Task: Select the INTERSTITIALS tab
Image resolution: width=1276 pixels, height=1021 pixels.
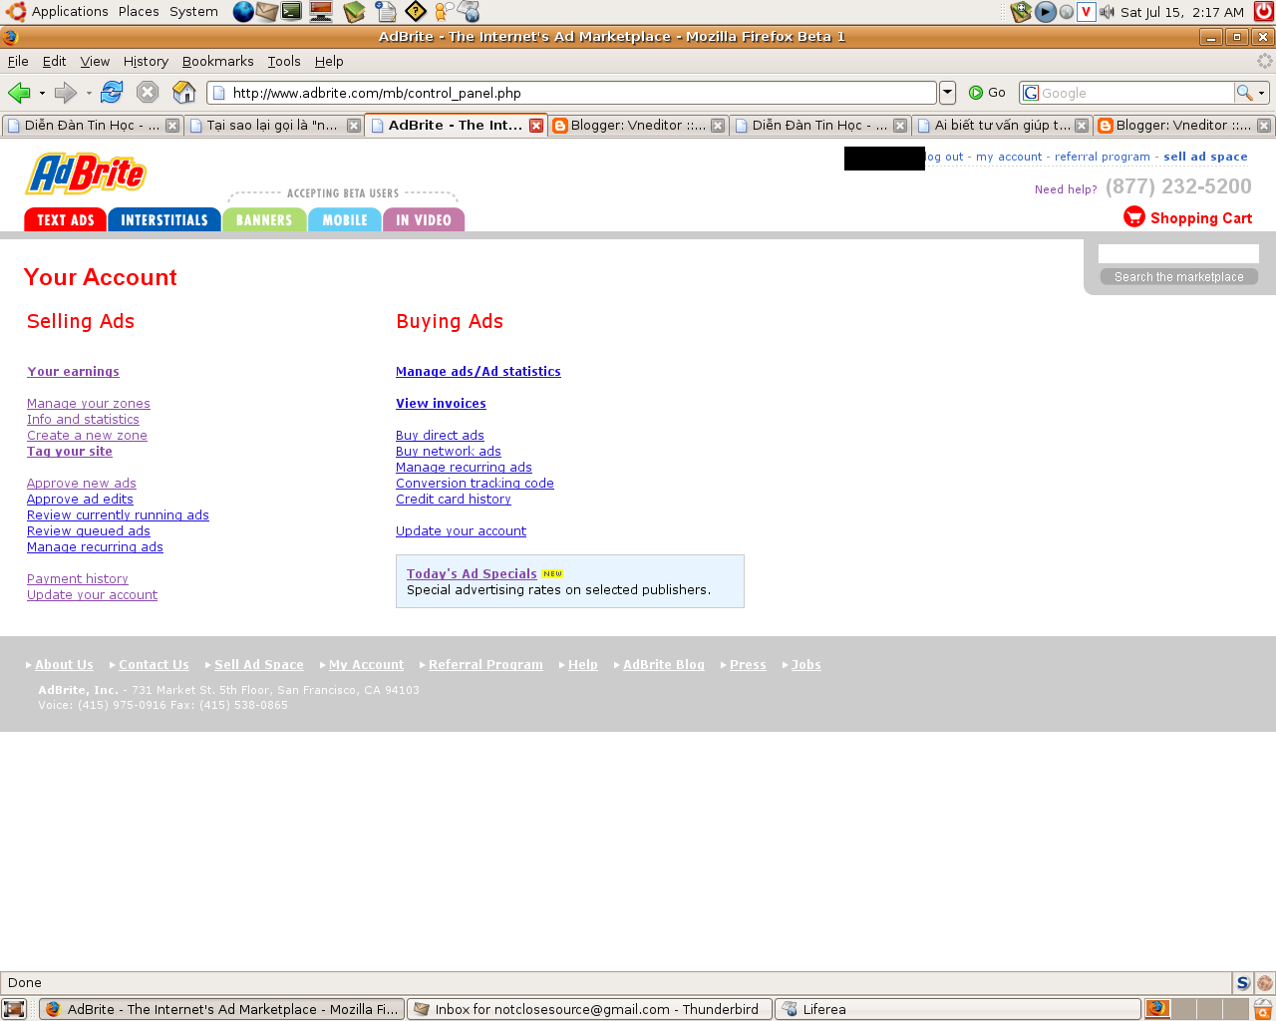Action: coord(164,219)
